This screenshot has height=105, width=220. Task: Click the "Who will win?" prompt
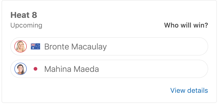186,25
